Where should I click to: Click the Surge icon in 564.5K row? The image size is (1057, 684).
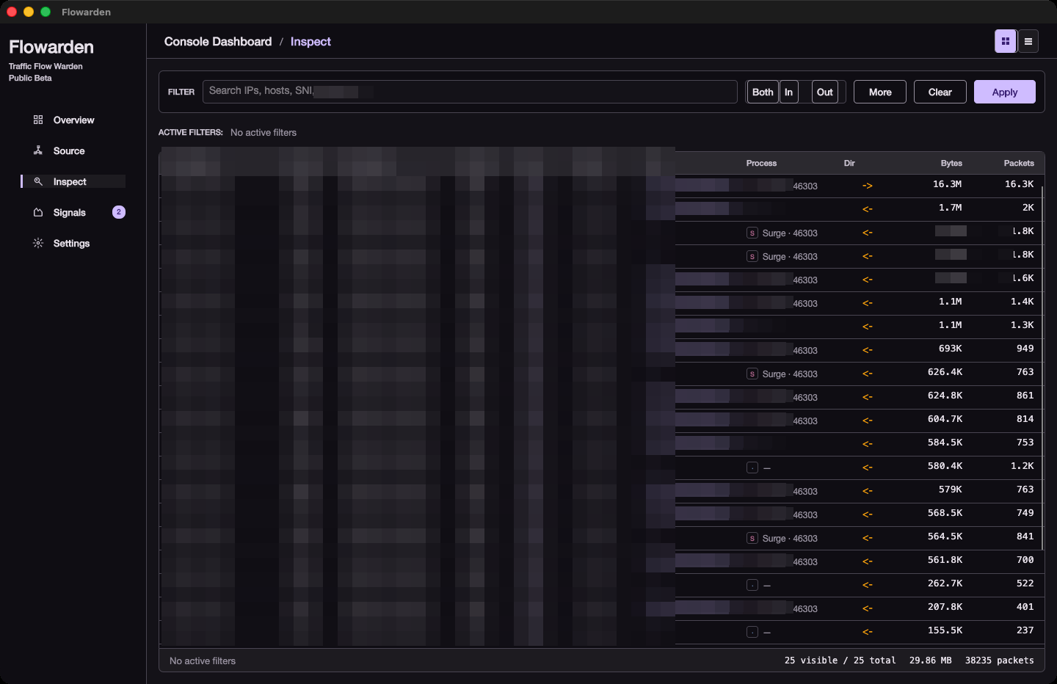(x=752, y=538)
